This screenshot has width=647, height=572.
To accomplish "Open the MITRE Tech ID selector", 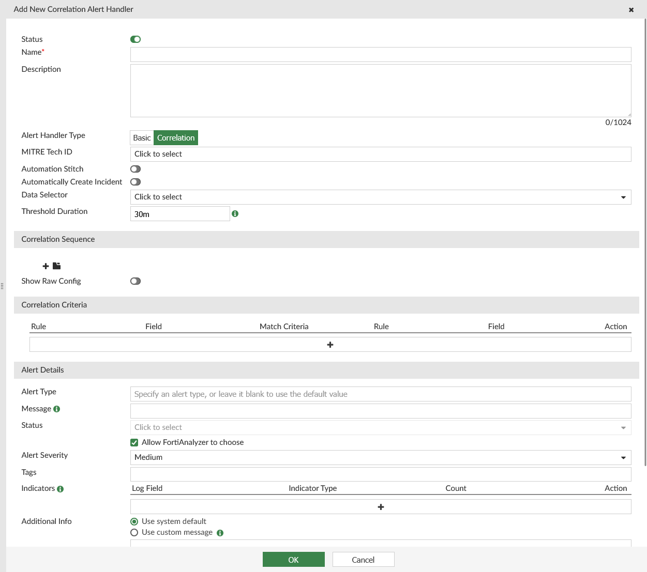I will click(380, 154).
